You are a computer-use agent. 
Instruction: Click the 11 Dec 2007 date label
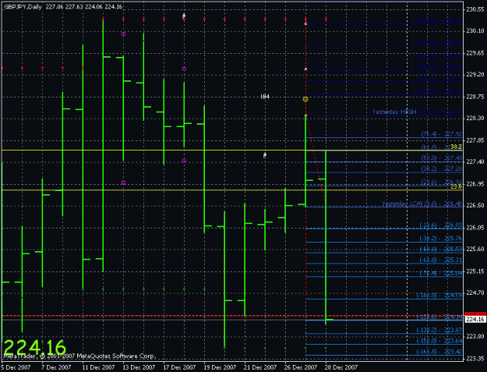click(98, 367)
